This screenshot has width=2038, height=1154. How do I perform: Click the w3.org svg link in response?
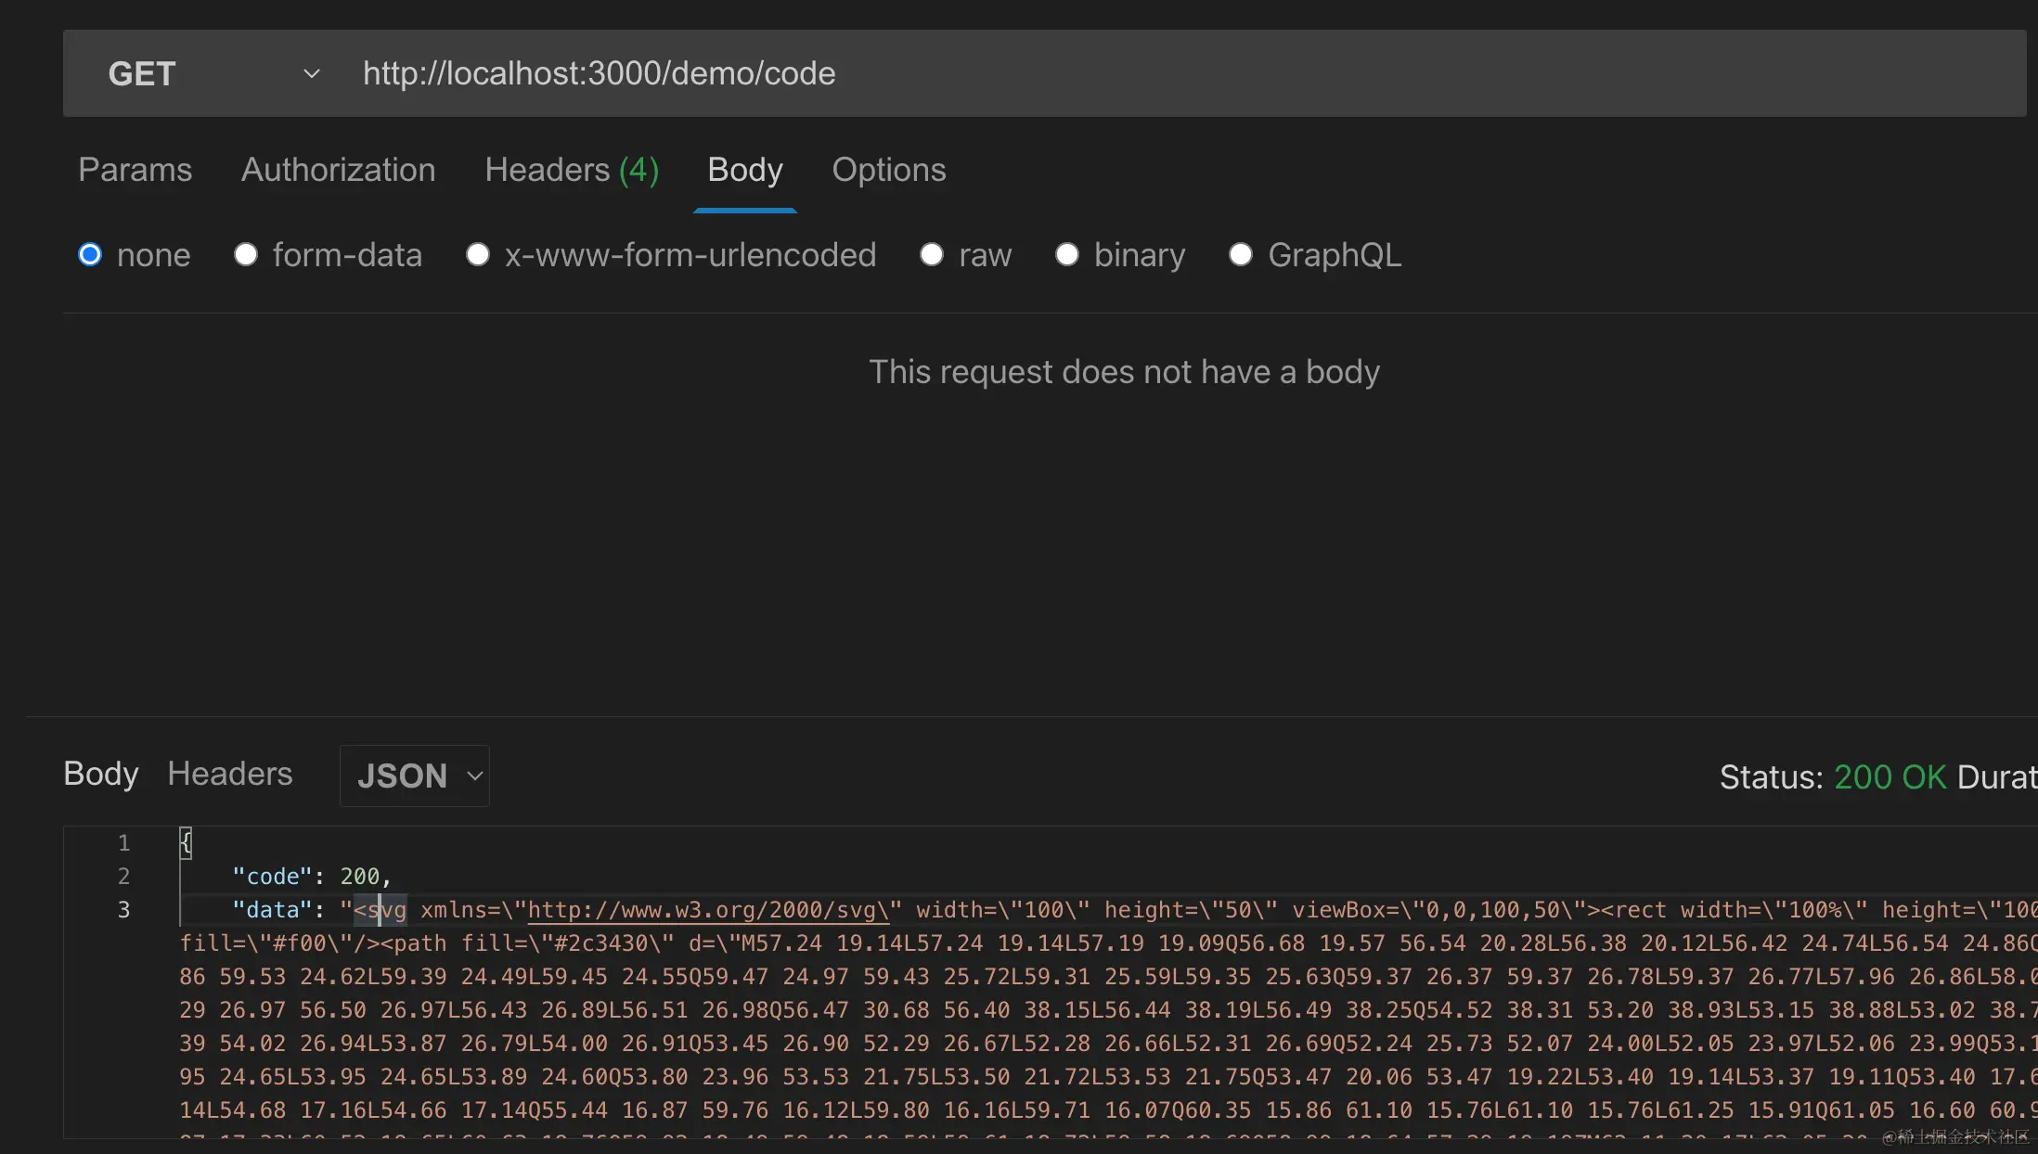tap(707, 910)
